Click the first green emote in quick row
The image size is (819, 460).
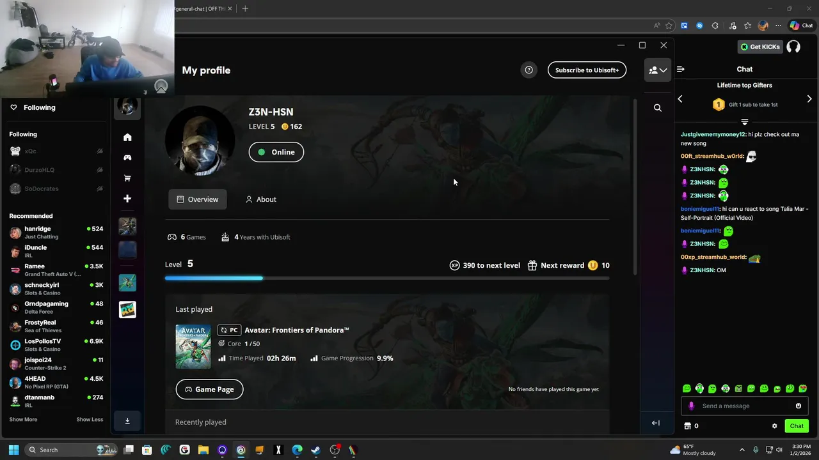[x=687, y=388]
